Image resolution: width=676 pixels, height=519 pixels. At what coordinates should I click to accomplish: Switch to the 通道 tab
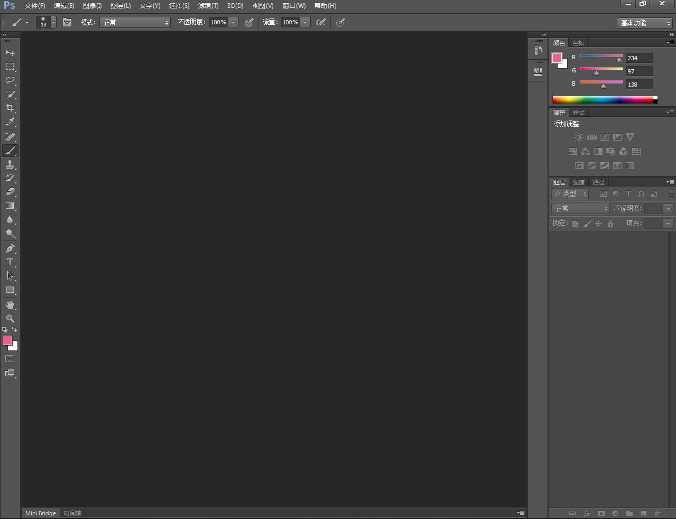tap(579, 182)
